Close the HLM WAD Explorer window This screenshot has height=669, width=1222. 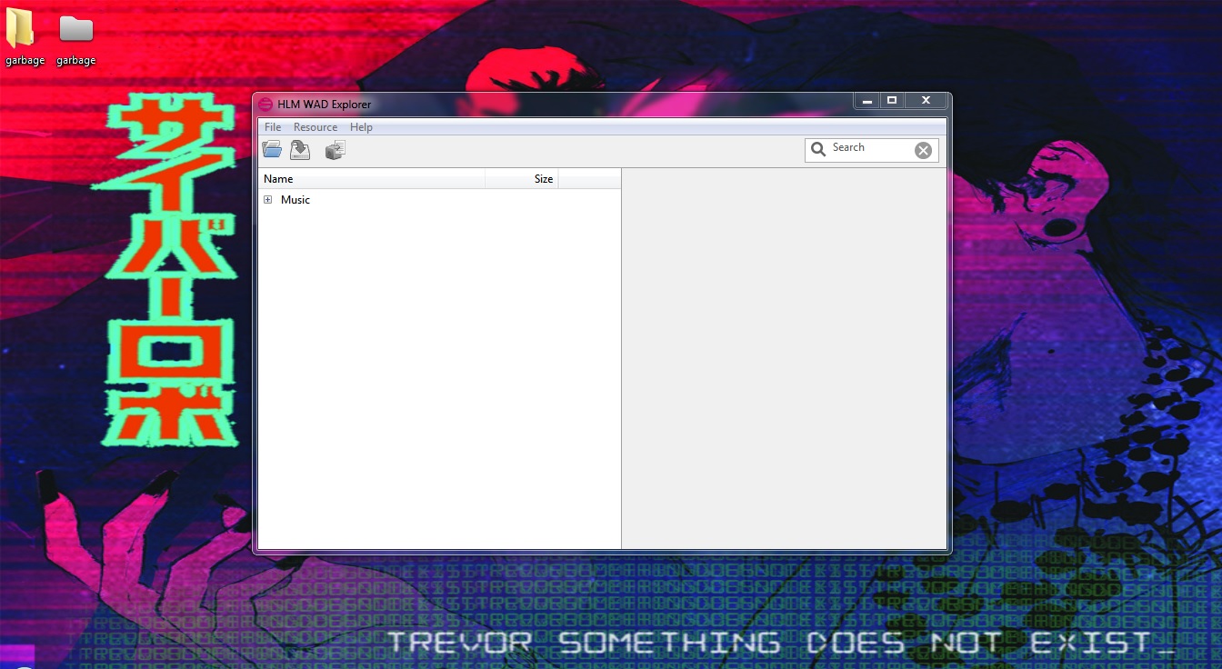coord(926,100)
